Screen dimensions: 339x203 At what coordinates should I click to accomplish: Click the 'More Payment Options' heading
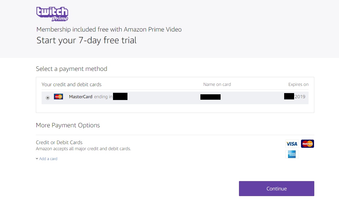[x=68, y=125]
